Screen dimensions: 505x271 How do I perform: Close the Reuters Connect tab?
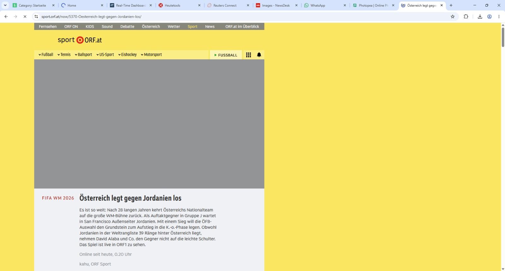(248, 5)
